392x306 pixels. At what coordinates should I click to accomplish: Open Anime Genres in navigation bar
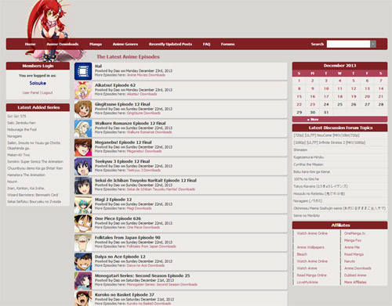(125, 44)
